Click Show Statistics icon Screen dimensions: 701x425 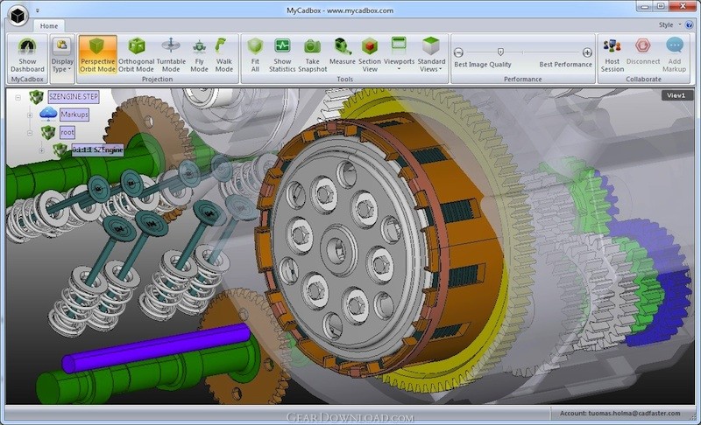[282, 46]
